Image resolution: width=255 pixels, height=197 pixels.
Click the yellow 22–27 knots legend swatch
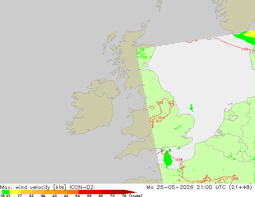pos(15,192)
